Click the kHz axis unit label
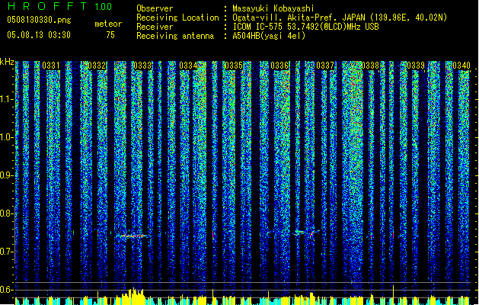The height and width of the screenshot is (305, 479). point(7,63)
